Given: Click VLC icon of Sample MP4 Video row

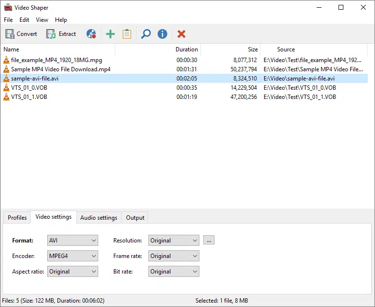Looking at the screenshot, I should pyautogui.click(x=6, y=69).
